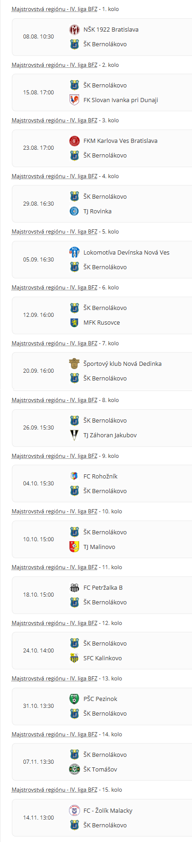Click the FC Rohožník club crest

[74, 476]
